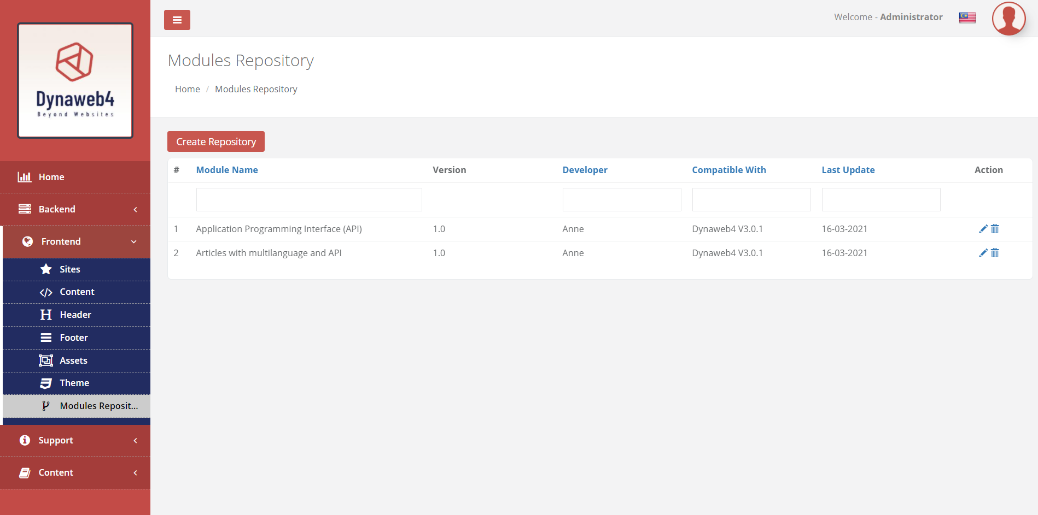Click pencil icon for Articles with multilanguage row
Screen dimensions: 1038x515
pyautogui.click(x=983, y=253)
